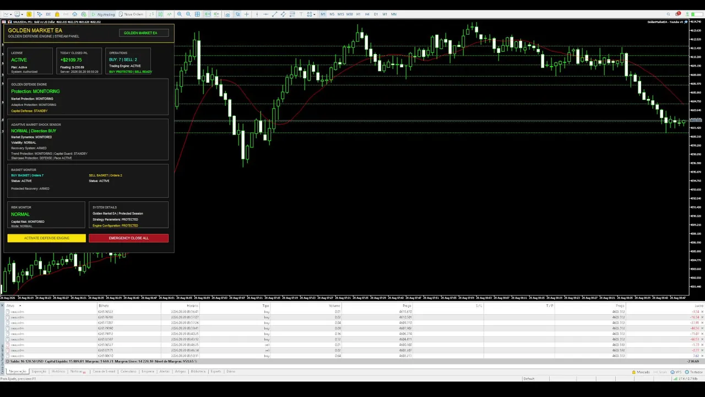Zoom out on the chart
Image resolution: width=705 pixels, height=397 pixels.
point(188,14)
